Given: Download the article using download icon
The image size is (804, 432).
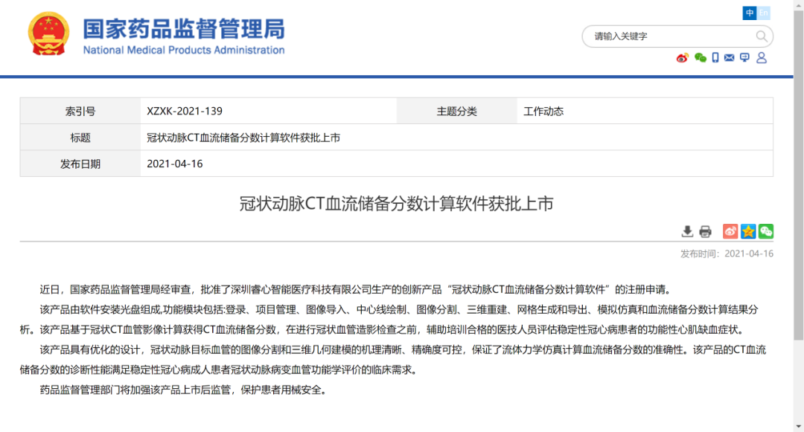Looking at the screenshot, I should point(687,231).
